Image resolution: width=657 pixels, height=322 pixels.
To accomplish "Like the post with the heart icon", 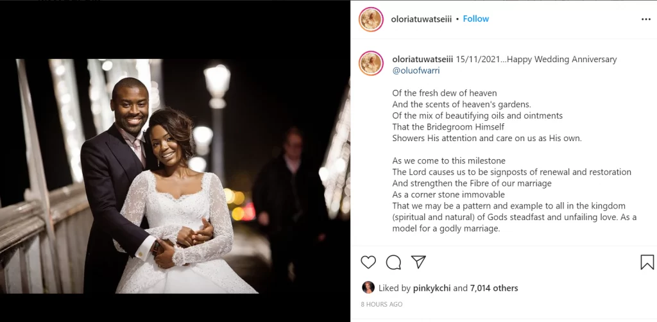I will pos(368,262).
